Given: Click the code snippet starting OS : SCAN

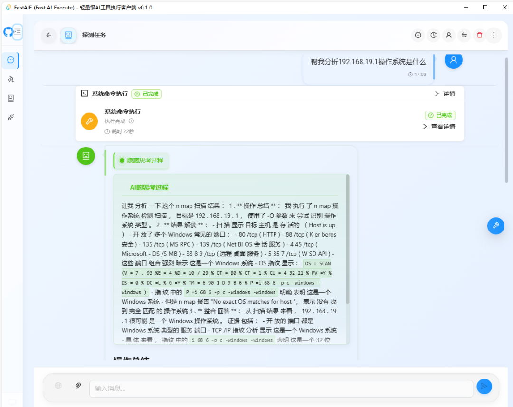Looking at the screenshot, I should [227, 277].
